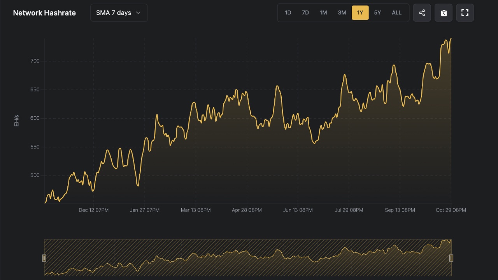Expand the moving average selector chevron
Viewport: 498px width, 280px height.
139,12
